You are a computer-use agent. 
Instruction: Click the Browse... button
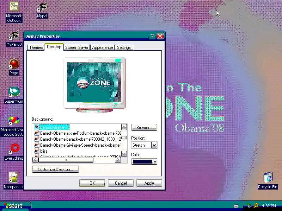(144, 128)
